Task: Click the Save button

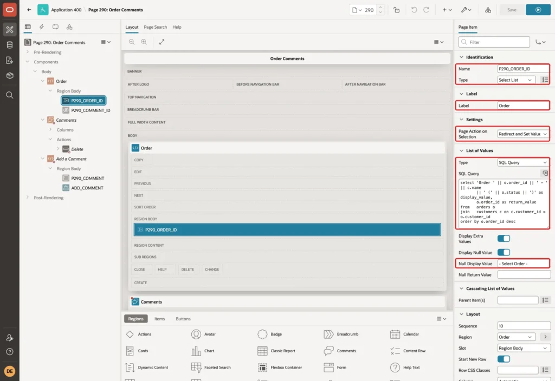Action: click(512, 10)
